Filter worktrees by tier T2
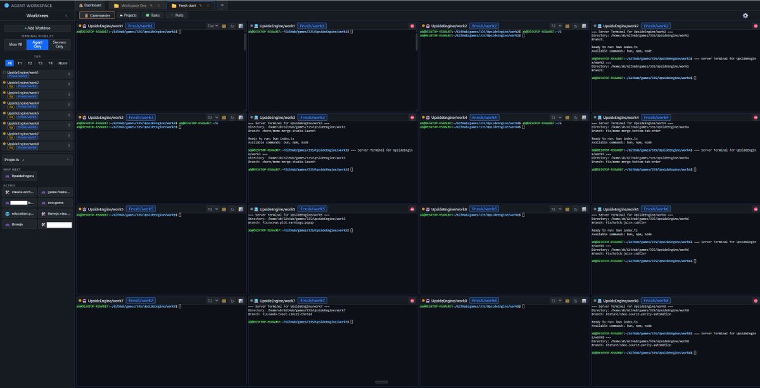 click(x=30, y=63)
